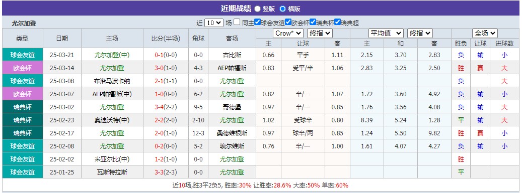Click handicap 球半/两
Screen dimensions: 522x193
(x=303, y=133)
